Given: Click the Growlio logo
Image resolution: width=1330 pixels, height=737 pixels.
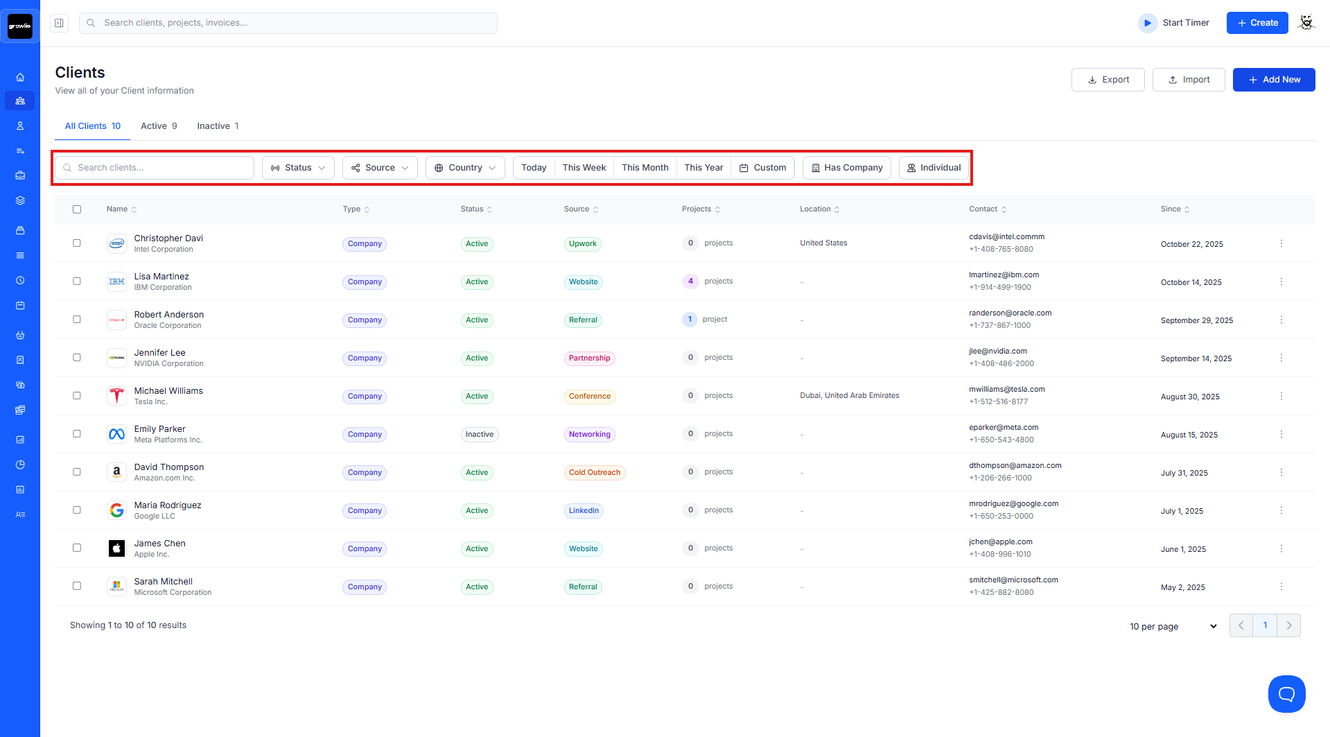Looking at the screenshot, I should [x=20, y=26].
